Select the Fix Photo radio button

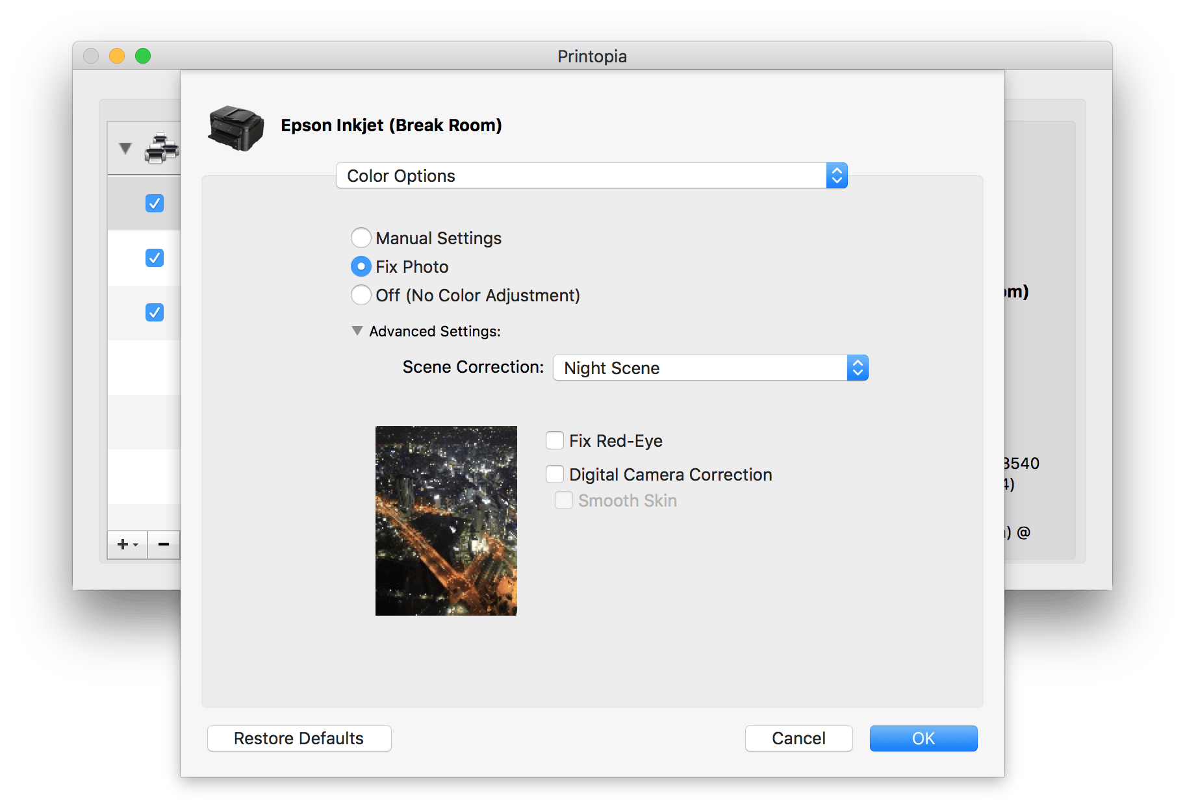(361, 266)
